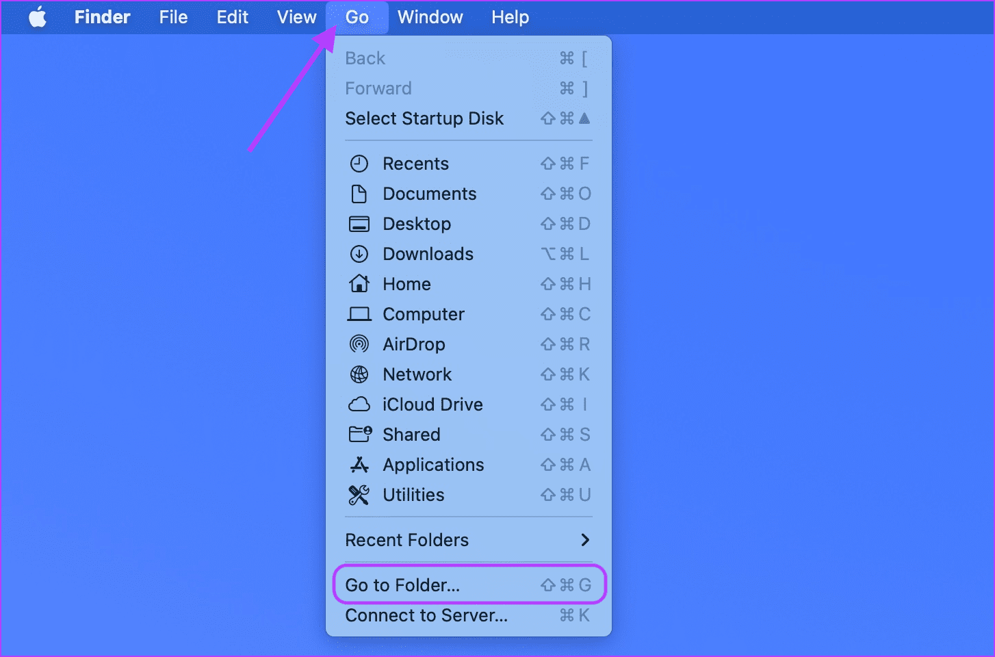The image size is (995, 657).
Task: Choose Desktop from the Go menu
Action: (x=469, y=224)
